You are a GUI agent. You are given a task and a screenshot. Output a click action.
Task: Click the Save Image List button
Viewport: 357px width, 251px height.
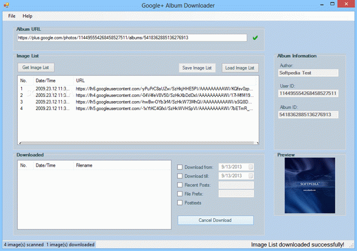197,68
